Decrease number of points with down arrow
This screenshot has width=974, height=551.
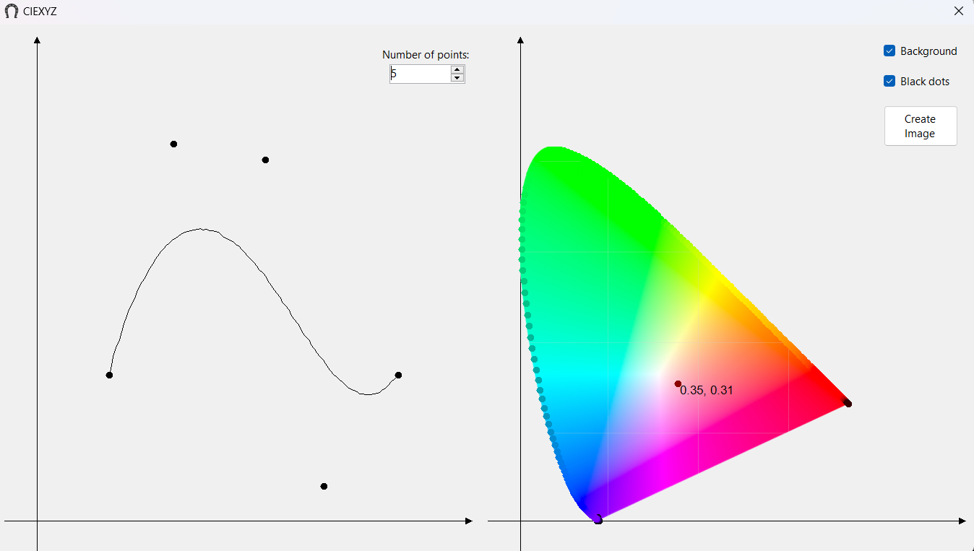click(x=457, y=77)
